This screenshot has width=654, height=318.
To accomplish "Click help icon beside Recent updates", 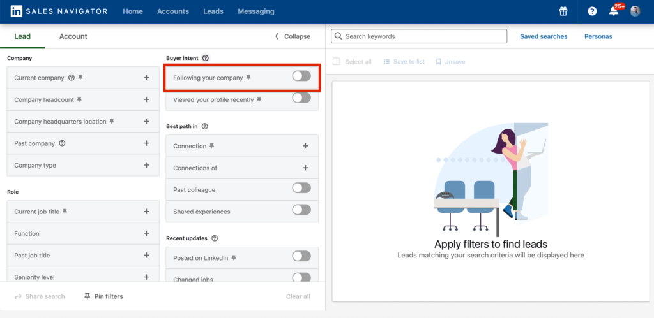I will [x=215, y=238].
